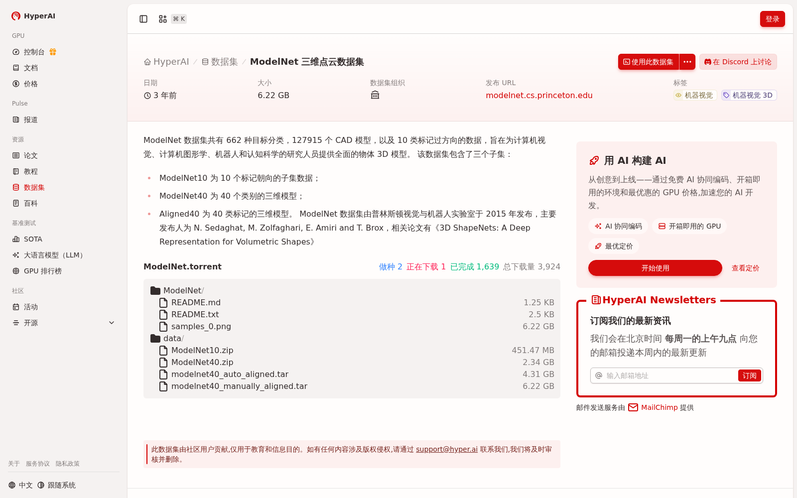The image size is (797, 498).
Task: Open 控制台 in the sidebar
Action: pos(34,52)
